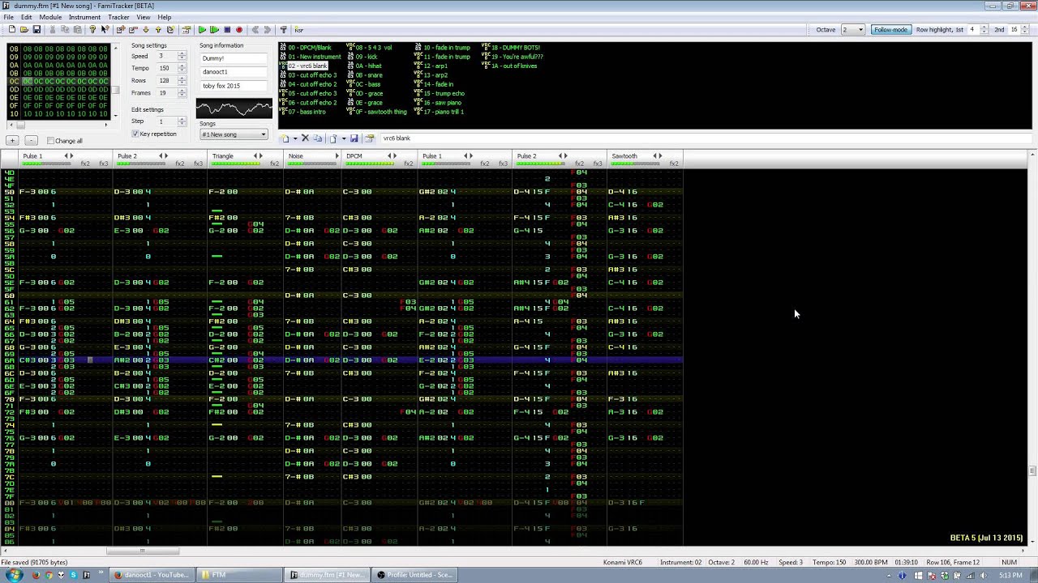Open the View menu
The height and width of the screenshot is (583, 1038).
pos(144,17)
